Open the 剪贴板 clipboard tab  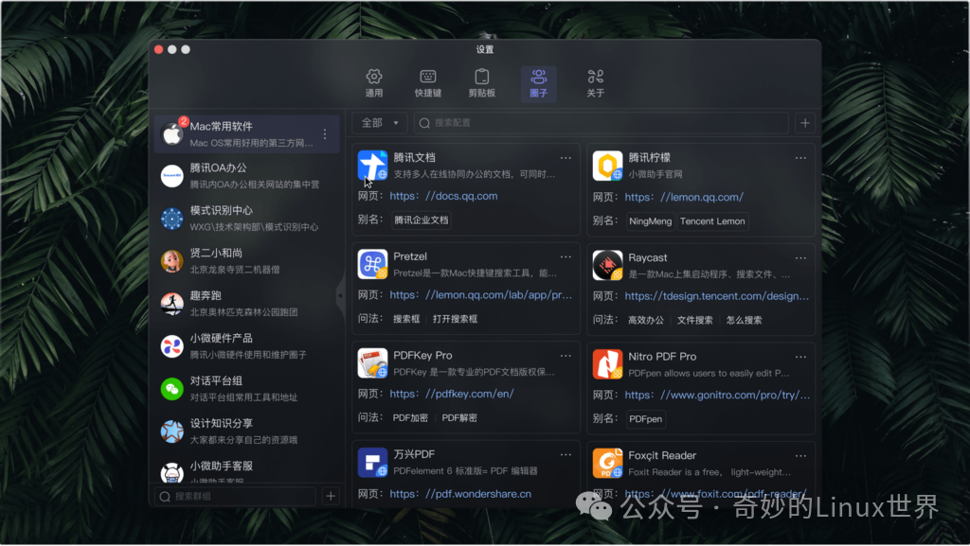(481, 83)
